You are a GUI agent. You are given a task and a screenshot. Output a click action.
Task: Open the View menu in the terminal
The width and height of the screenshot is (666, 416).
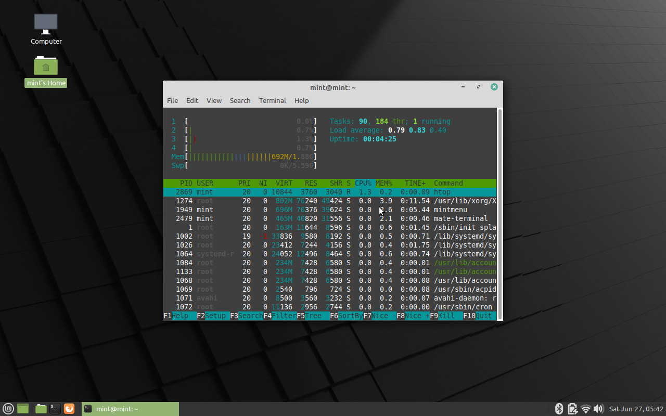tap(214, 101)
